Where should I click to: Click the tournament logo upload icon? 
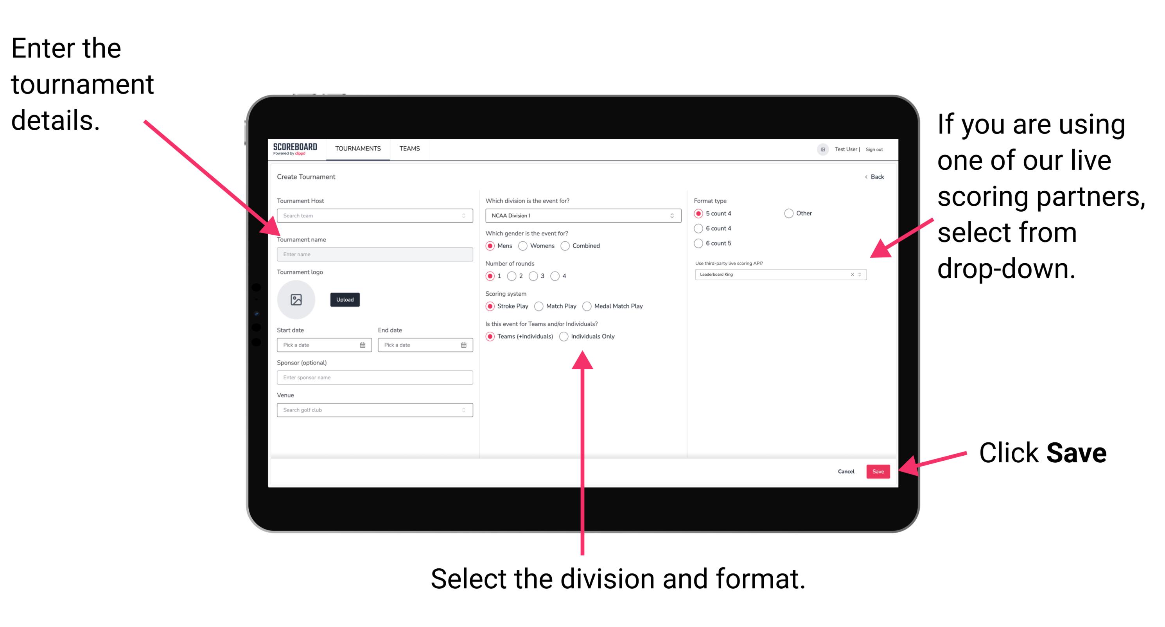tap(296, 300)
